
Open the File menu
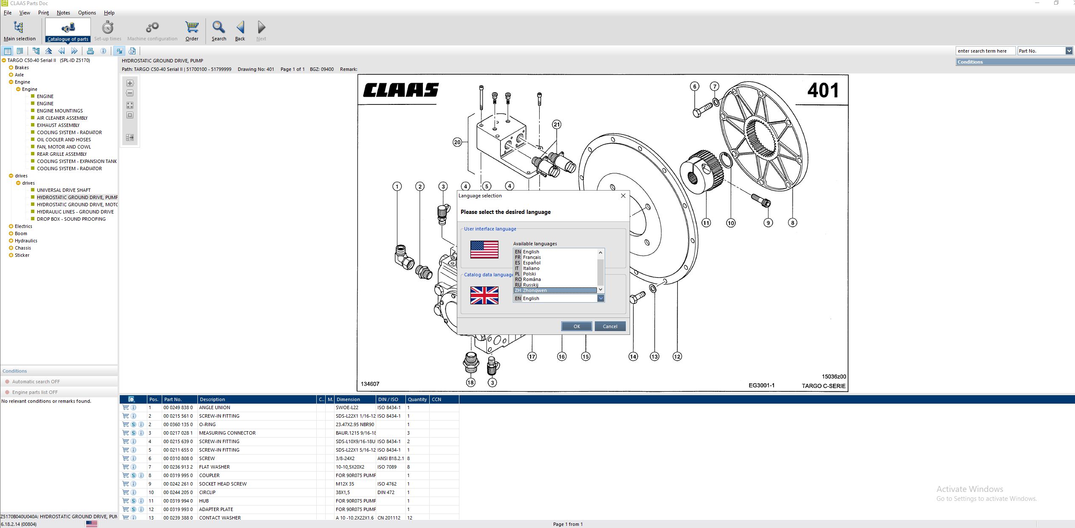[8, 13]
